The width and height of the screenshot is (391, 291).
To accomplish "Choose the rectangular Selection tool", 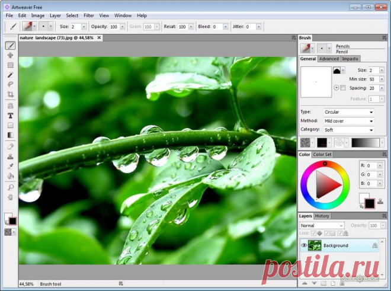I will [10, 65].
